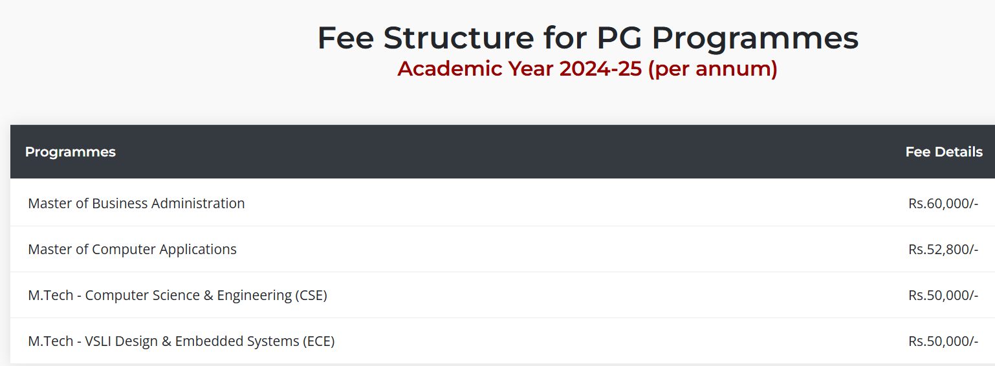Screen dimensions: 995x366
Task: Select the "Fee Details" column header
Action: tap(943, 152)
